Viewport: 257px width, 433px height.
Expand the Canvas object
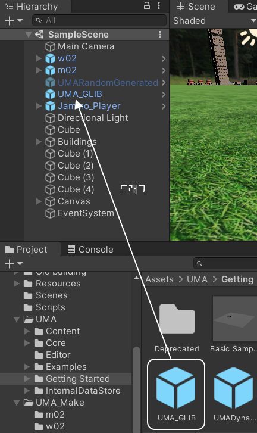(39, 201)
